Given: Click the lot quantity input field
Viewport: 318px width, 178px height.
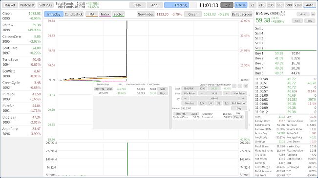Looking at the screenshot, I should [x=214, y=98].
